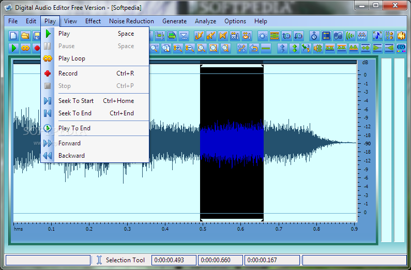Click the speaker with green zigzag waves icon
The height and width of the screenshot is (270, 411).
tap(318, 48)
